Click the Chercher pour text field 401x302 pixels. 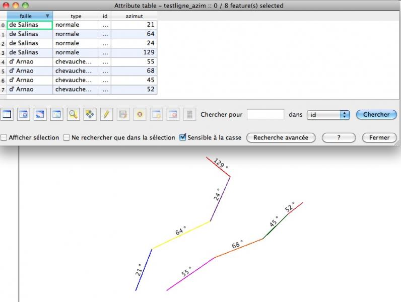(x=265, y=115)
